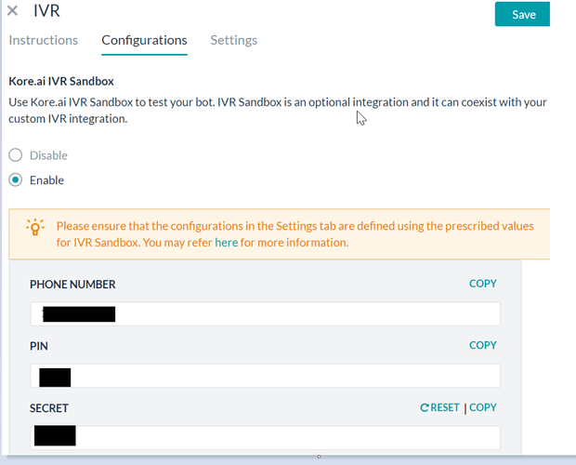The height and width of the screenshot is (465, 576).
Task: Click the lightbulb tip icon
Action: click(35, 227)
